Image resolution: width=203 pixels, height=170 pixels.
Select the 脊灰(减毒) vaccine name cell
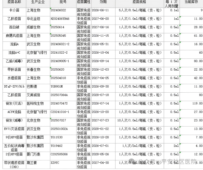tap(14, 122)
